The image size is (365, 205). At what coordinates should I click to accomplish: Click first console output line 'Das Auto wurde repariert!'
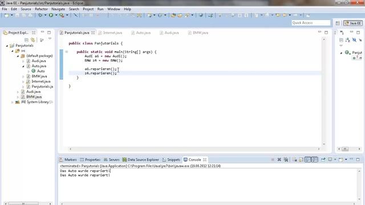(85, 171)
